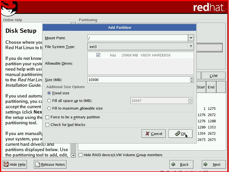Image resolution: width=229 pixels, height=172 pixels.
Task: Toggle the hda drive checkbox
Action: [98, 55]
